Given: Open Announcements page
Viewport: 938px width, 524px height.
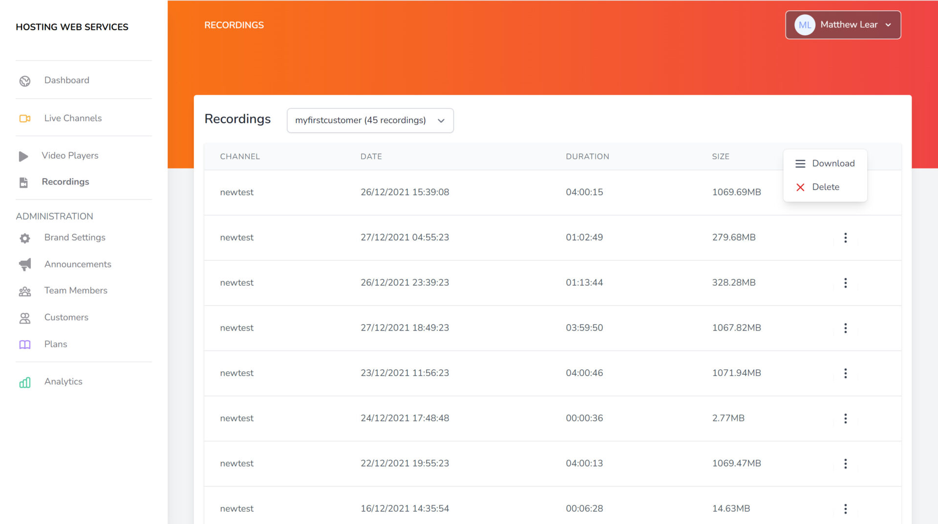Looking at the screenshot, I should tap(78, 264).
